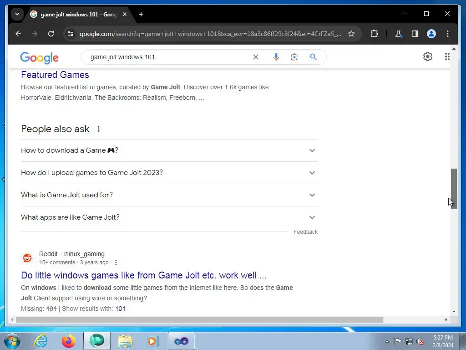This screenshot has width=466, height=350.
Task: Search by image with Google Lens
Action: (x=294, y=57)
